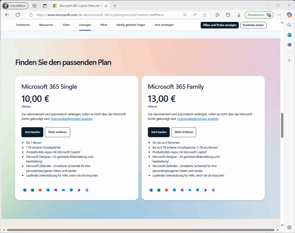Screen dimensions: 295x233
Task: Select the Jetzt einsteigen navigation item
Action: click(x=164, y=25)
